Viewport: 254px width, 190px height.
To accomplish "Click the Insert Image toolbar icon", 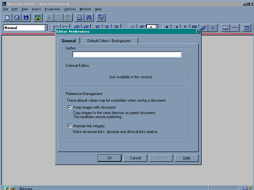I will coord(225,28).
